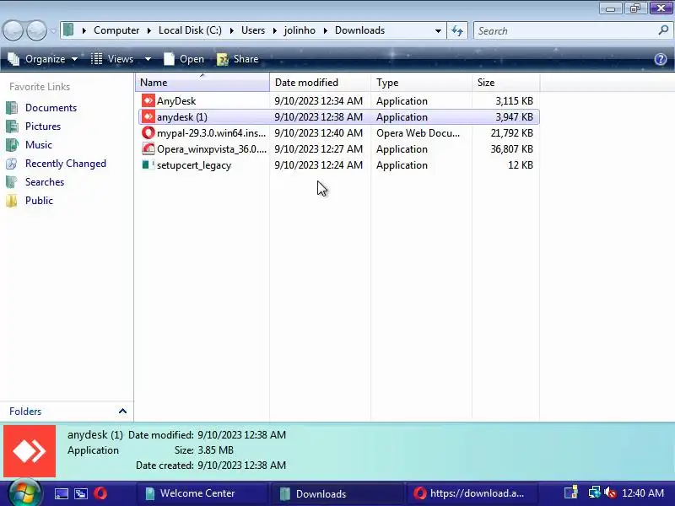Click the folder icon in address bar
Viewport: 675px width, 506px height.
click(x=68, y=30)
